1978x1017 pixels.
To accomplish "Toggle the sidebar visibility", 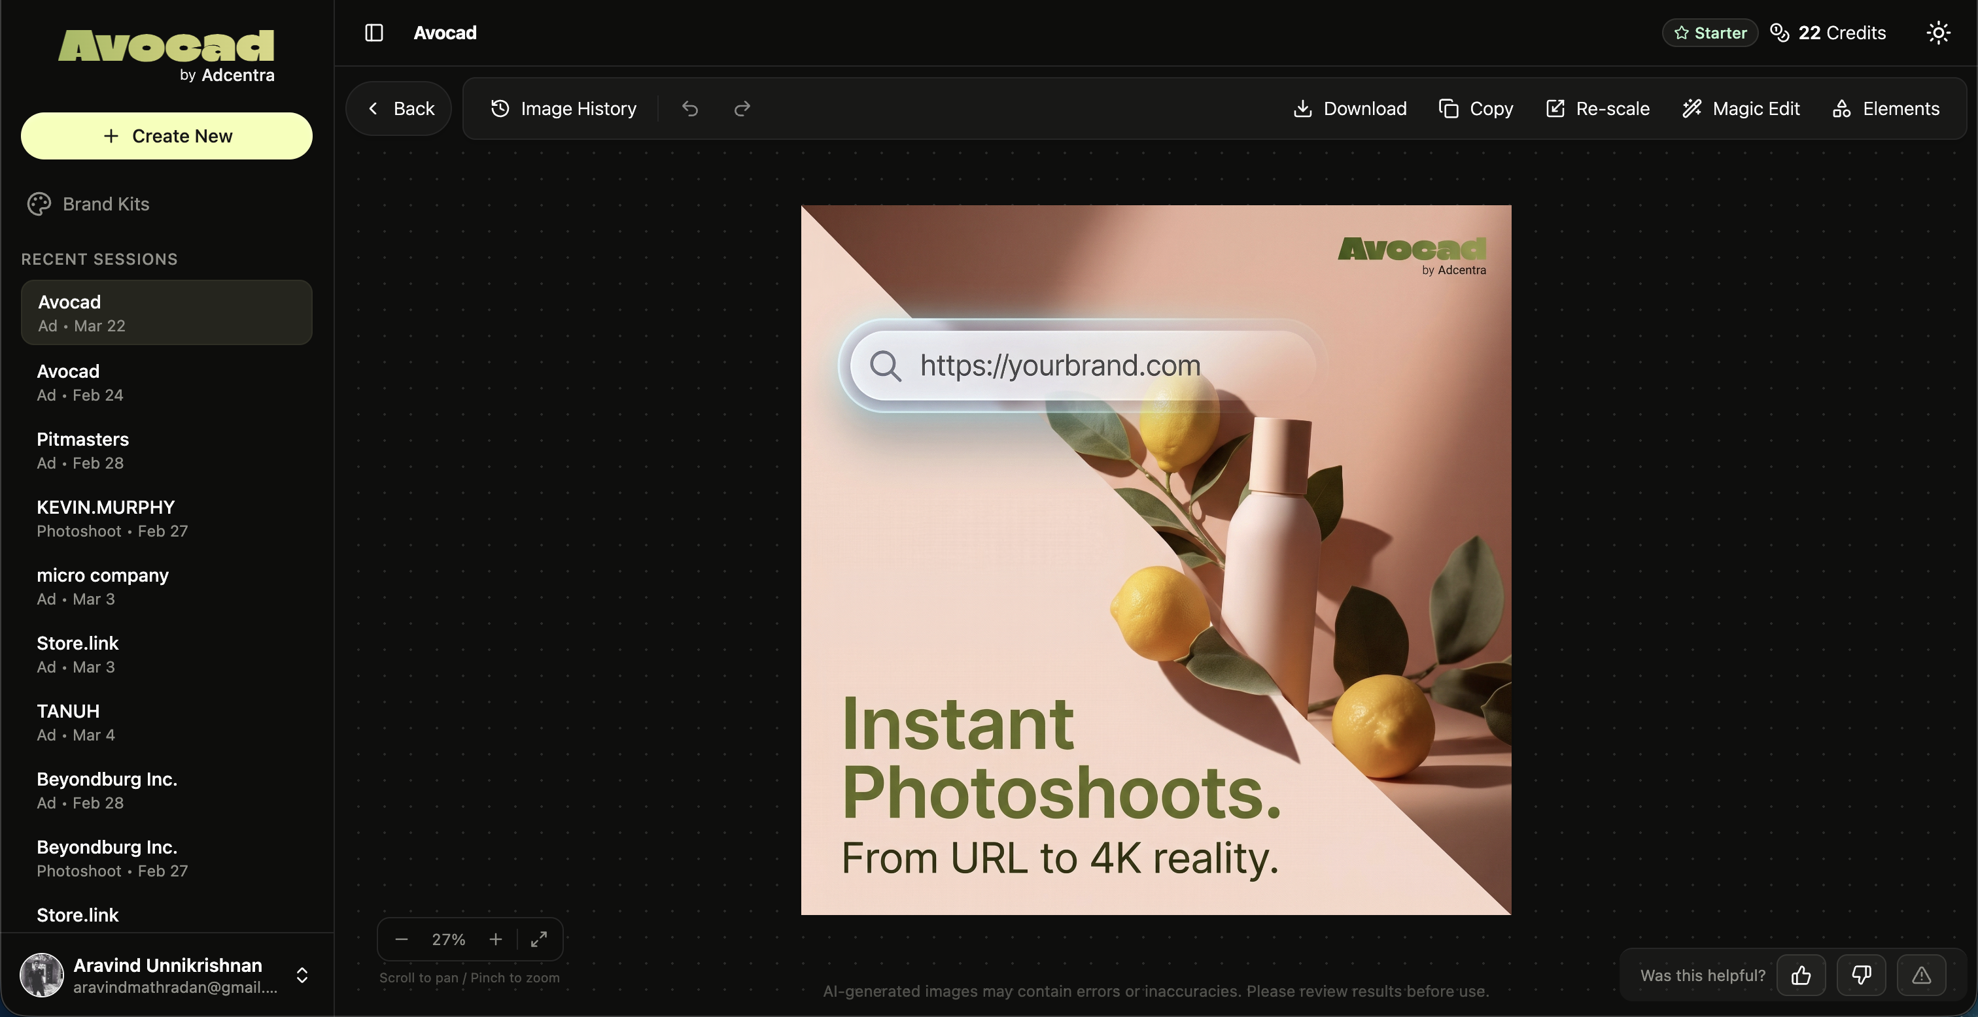I will [x=374, y=32].
